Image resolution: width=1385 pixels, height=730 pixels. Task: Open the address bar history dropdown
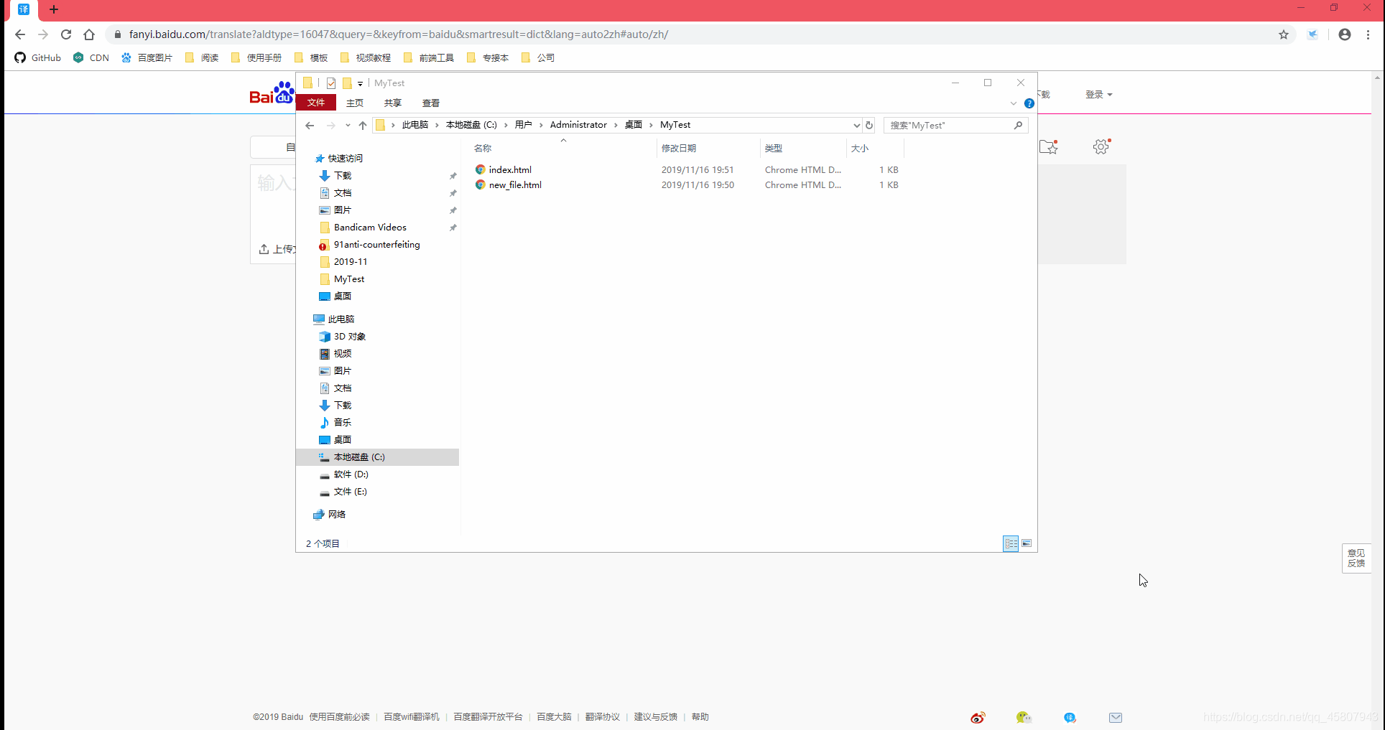point(856,125)
